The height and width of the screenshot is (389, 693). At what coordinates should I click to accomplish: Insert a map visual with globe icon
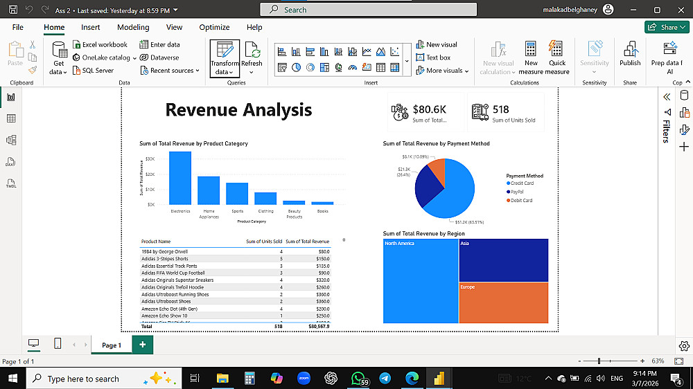coord(338,68)
